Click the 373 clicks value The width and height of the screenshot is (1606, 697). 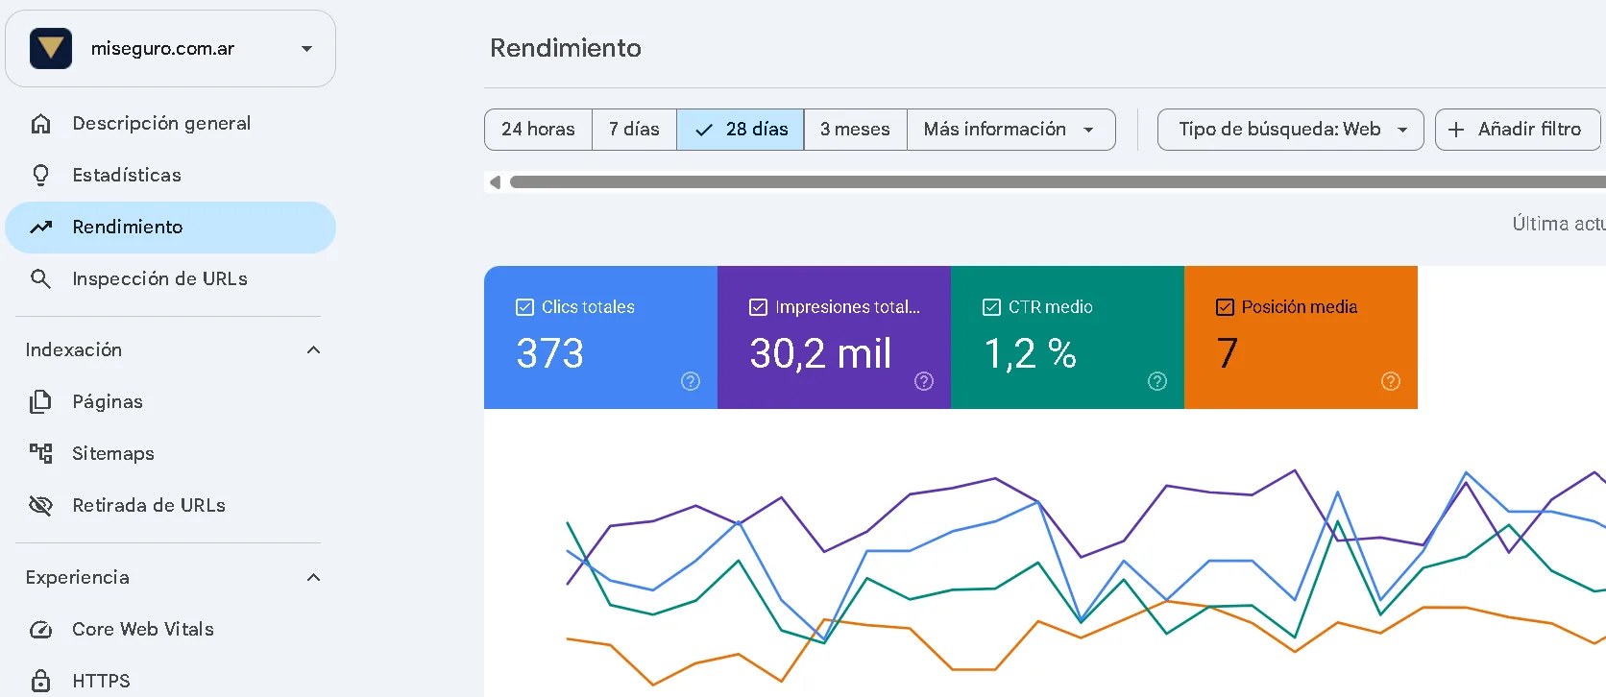[x=550, y=353]
